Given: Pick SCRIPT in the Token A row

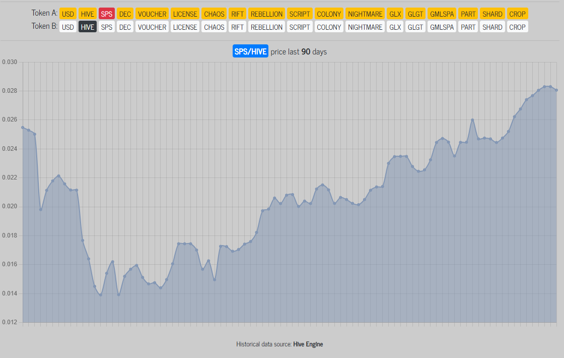Looking at the screenshot, I should 300,14.
